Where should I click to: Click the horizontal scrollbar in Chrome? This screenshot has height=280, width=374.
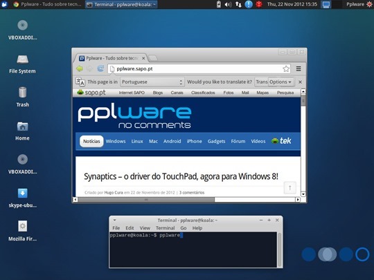146,200
